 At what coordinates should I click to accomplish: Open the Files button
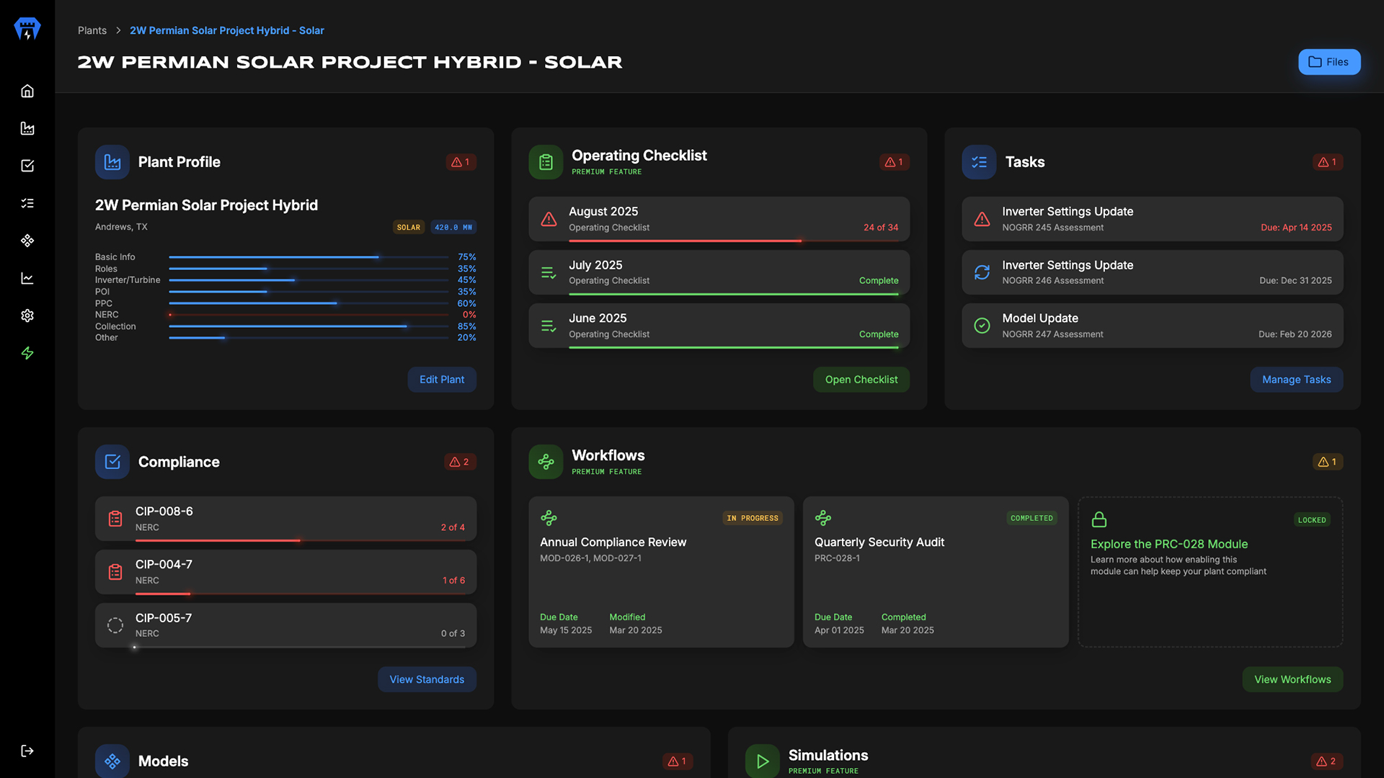pyautogui.click(x=1329, y=62)
